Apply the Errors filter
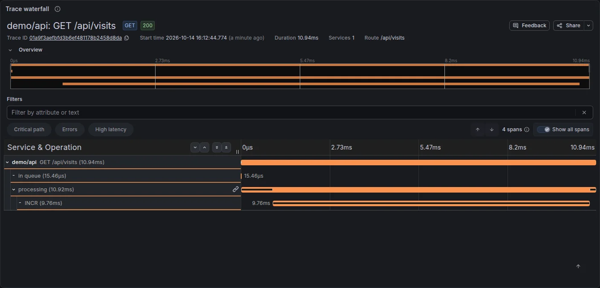600x288 pixels. 70,130
